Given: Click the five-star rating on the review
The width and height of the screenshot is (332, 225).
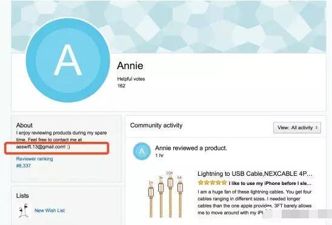Looking at the screenshot, I should [x=213, y=183].
